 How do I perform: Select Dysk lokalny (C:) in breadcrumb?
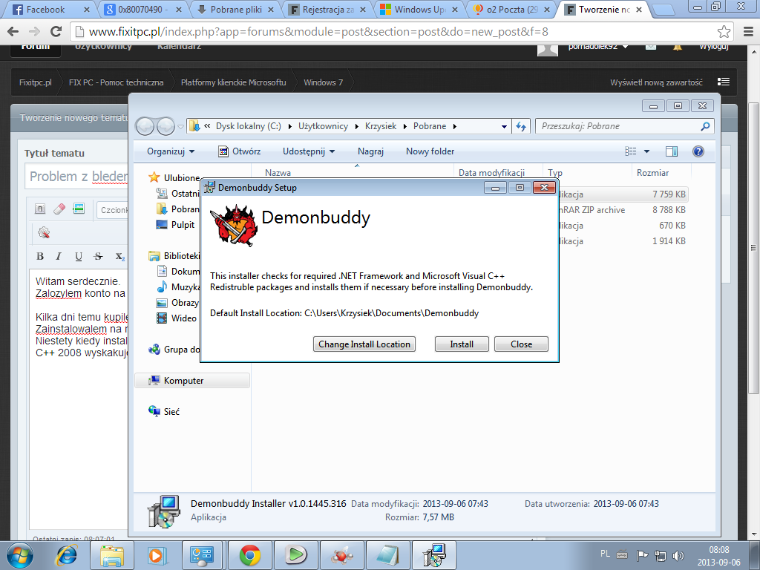(x=248, y=126)
